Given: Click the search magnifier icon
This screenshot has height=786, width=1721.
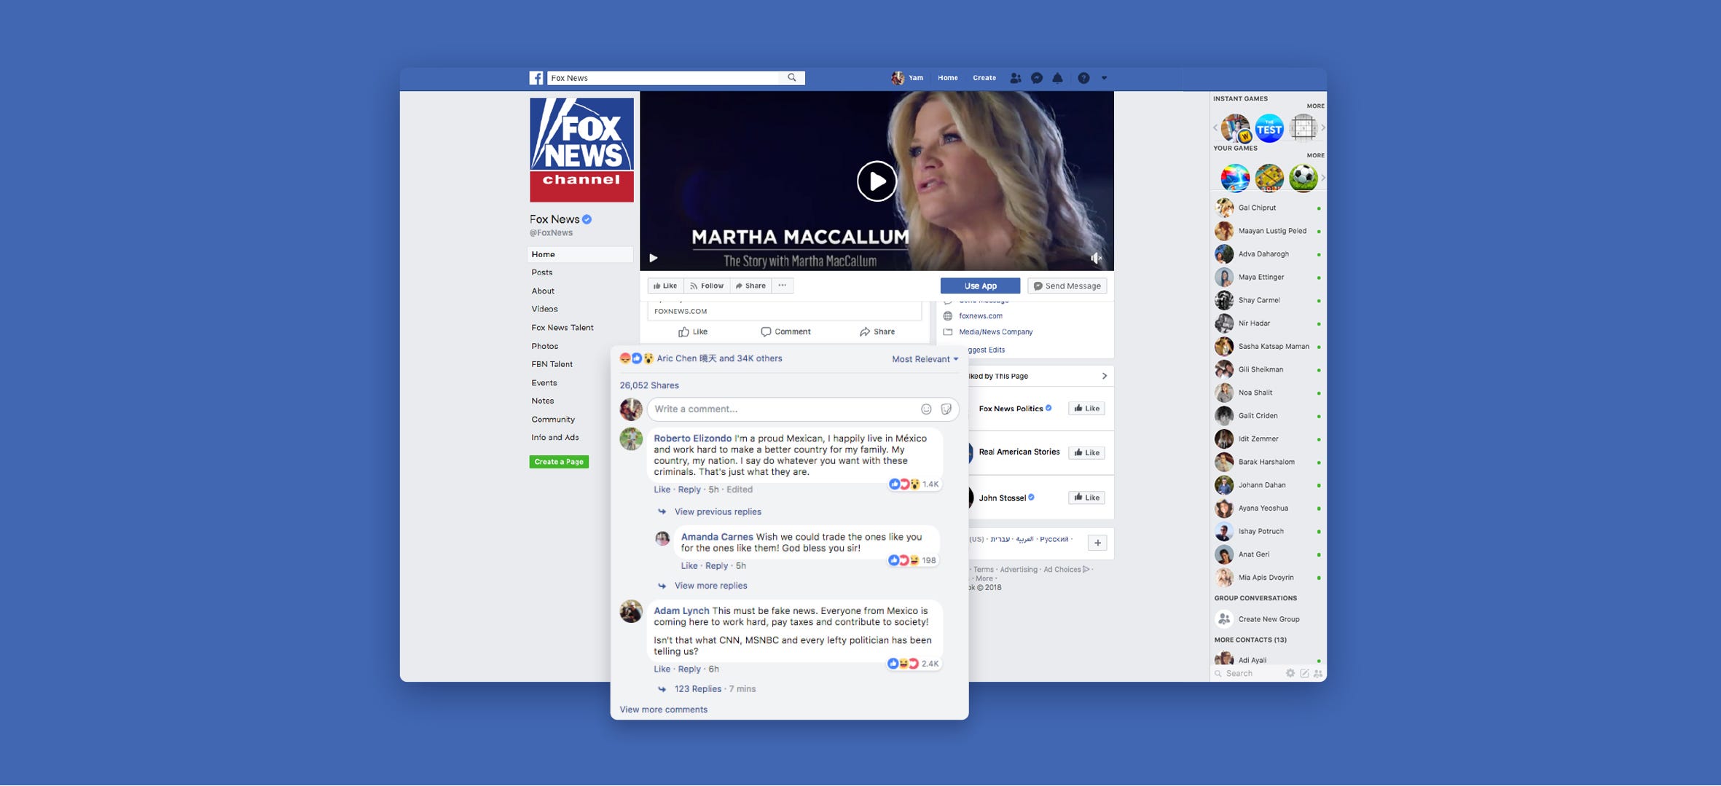Looking at the screenshot, I should pos(792,78).
